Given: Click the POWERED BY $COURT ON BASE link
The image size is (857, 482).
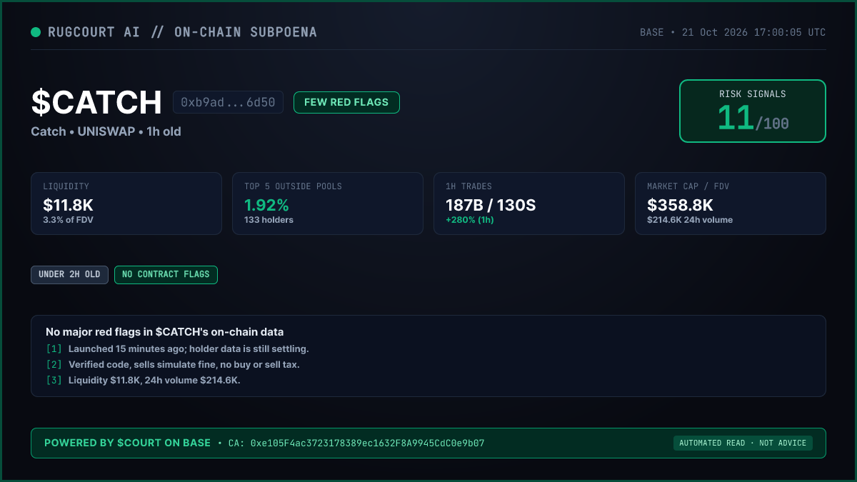Looking at the screenshot, I should tap(127, 443).
